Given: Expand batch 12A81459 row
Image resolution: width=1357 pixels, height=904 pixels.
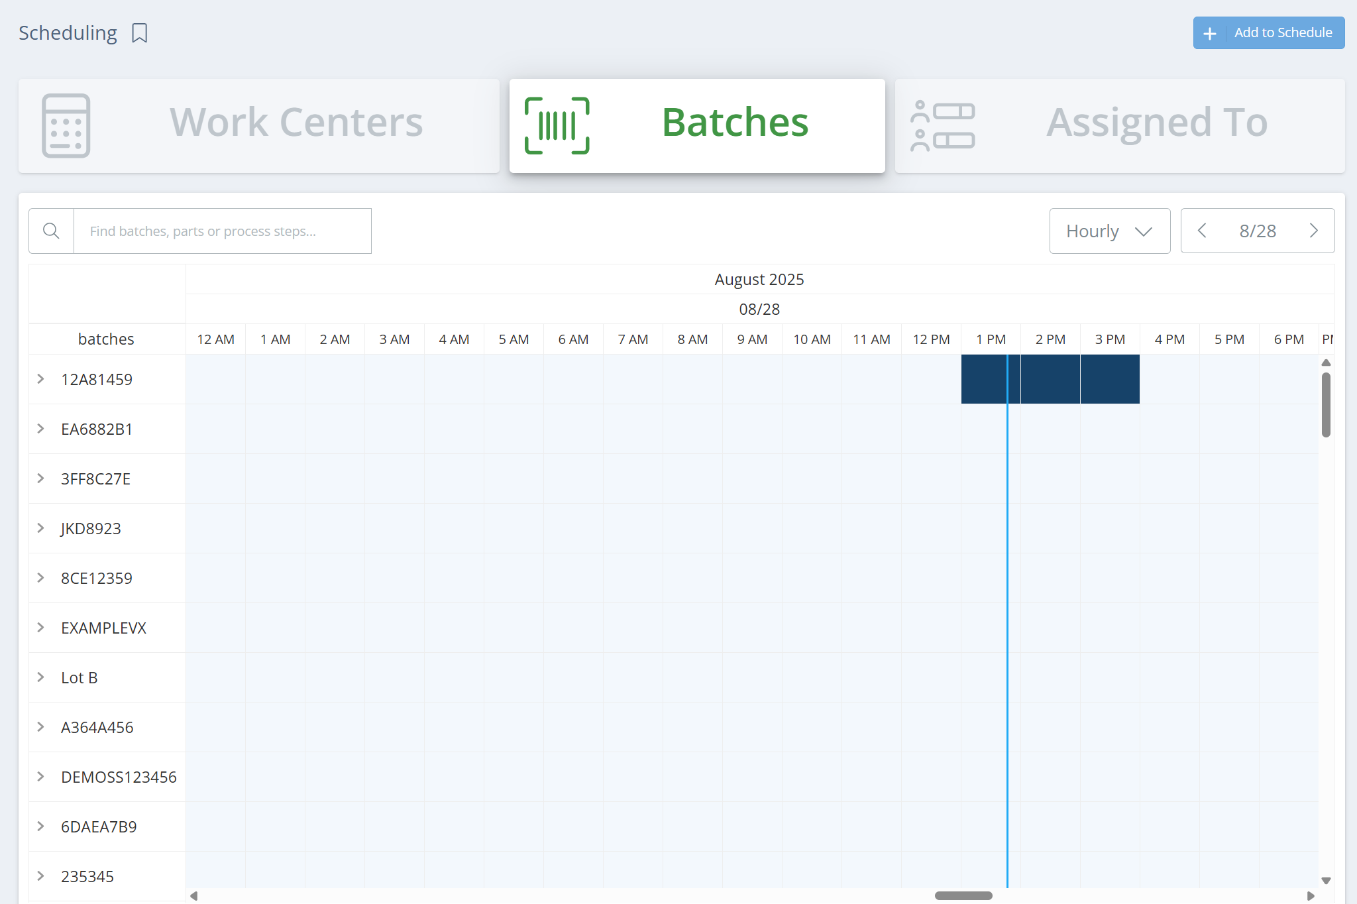Looking at the screenshot, I should (41, 379).
